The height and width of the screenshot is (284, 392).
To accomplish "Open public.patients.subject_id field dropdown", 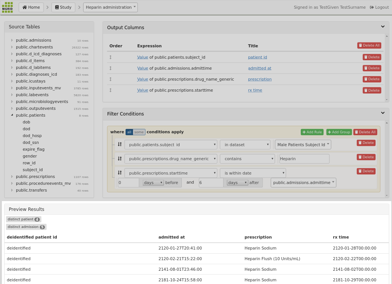I will (171, 145).
